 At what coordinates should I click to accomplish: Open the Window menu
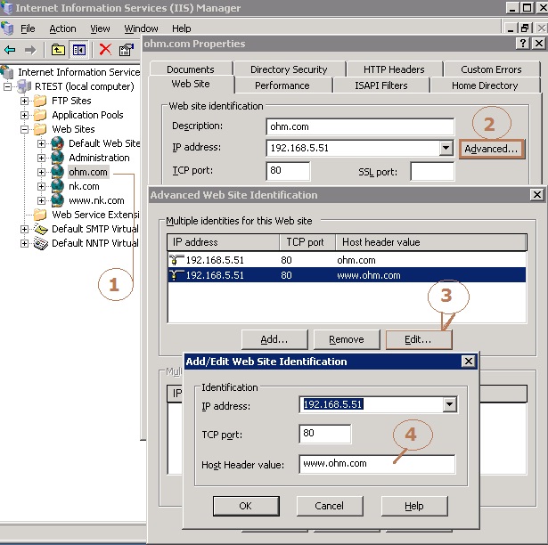[141, 28]
